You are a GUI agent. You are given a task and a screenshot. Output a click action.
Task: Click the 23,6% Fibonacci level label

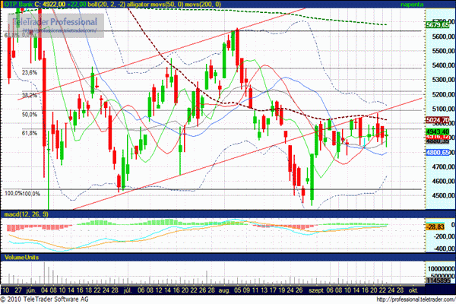(x=30, y=73)
